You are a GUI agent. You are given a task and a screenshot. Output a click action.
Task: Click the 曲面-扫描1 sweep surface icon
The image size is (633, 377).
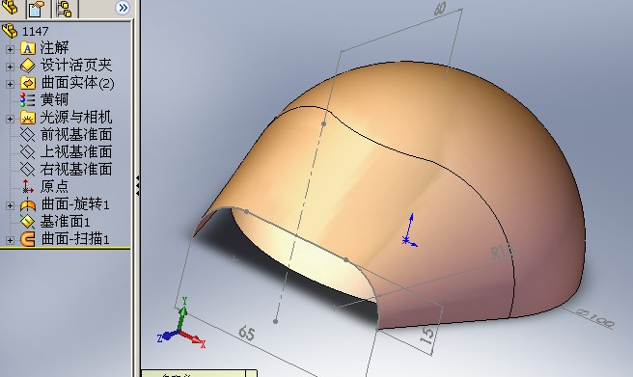pos(27,239)
